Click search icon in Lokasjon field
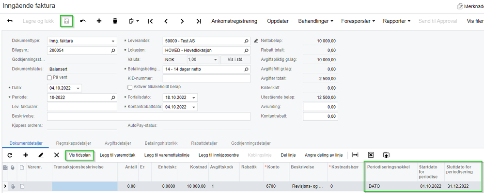Viewport: 484px width, 193px height. pyautogui.click(x=246, y=50)
